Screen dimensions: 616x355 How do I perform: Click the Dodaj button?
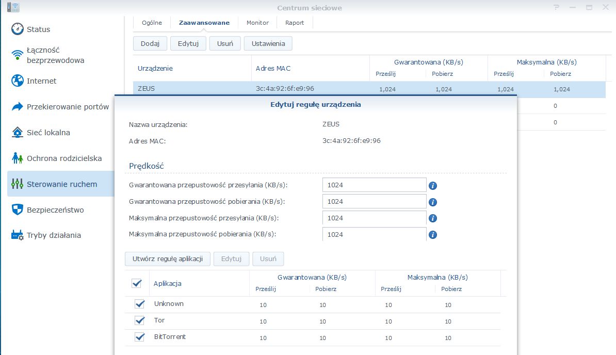[x=150, y=43]
